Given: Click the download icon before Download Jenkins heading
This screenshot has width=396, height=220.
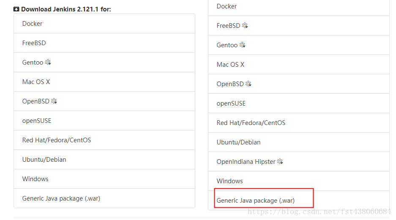Looking at the screenshot, I should 16,9.
